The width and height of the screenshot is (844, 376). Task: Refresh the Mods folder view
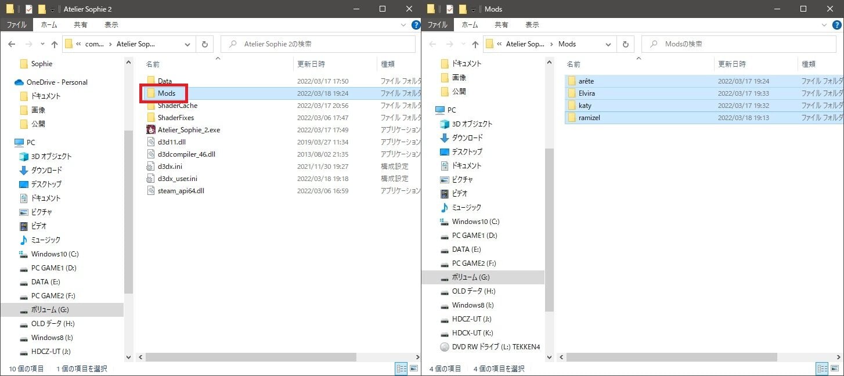(625, 44)
